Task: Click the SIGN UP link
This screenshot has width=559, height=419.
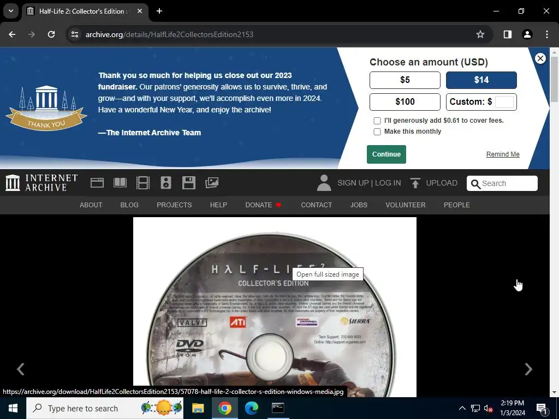Action: coord(353,183)
